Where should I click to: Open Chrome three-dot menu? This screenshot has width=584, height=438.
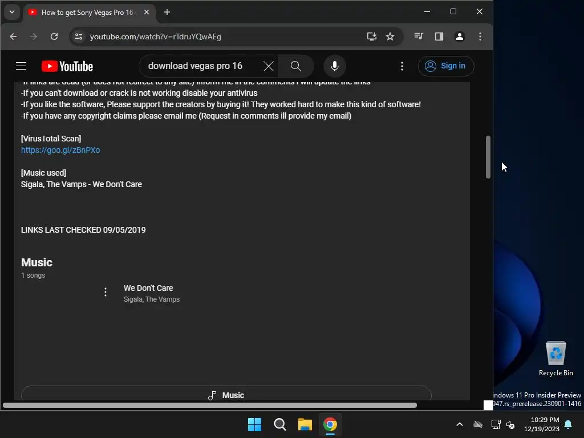(480, 36)
